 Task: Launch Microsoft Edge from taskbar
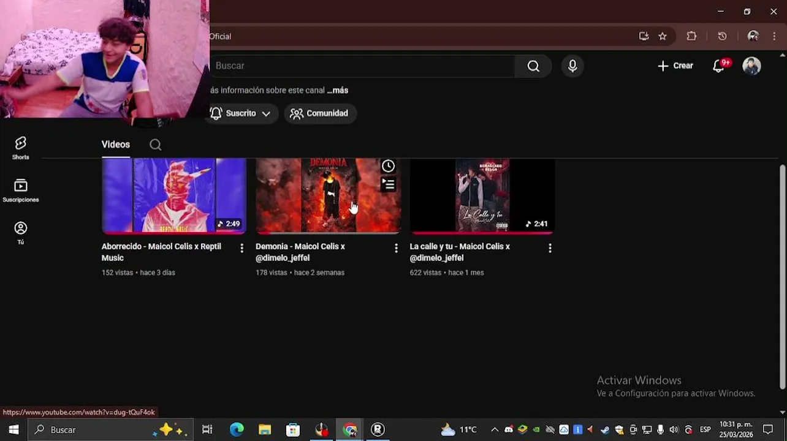(x=237, y=430)
